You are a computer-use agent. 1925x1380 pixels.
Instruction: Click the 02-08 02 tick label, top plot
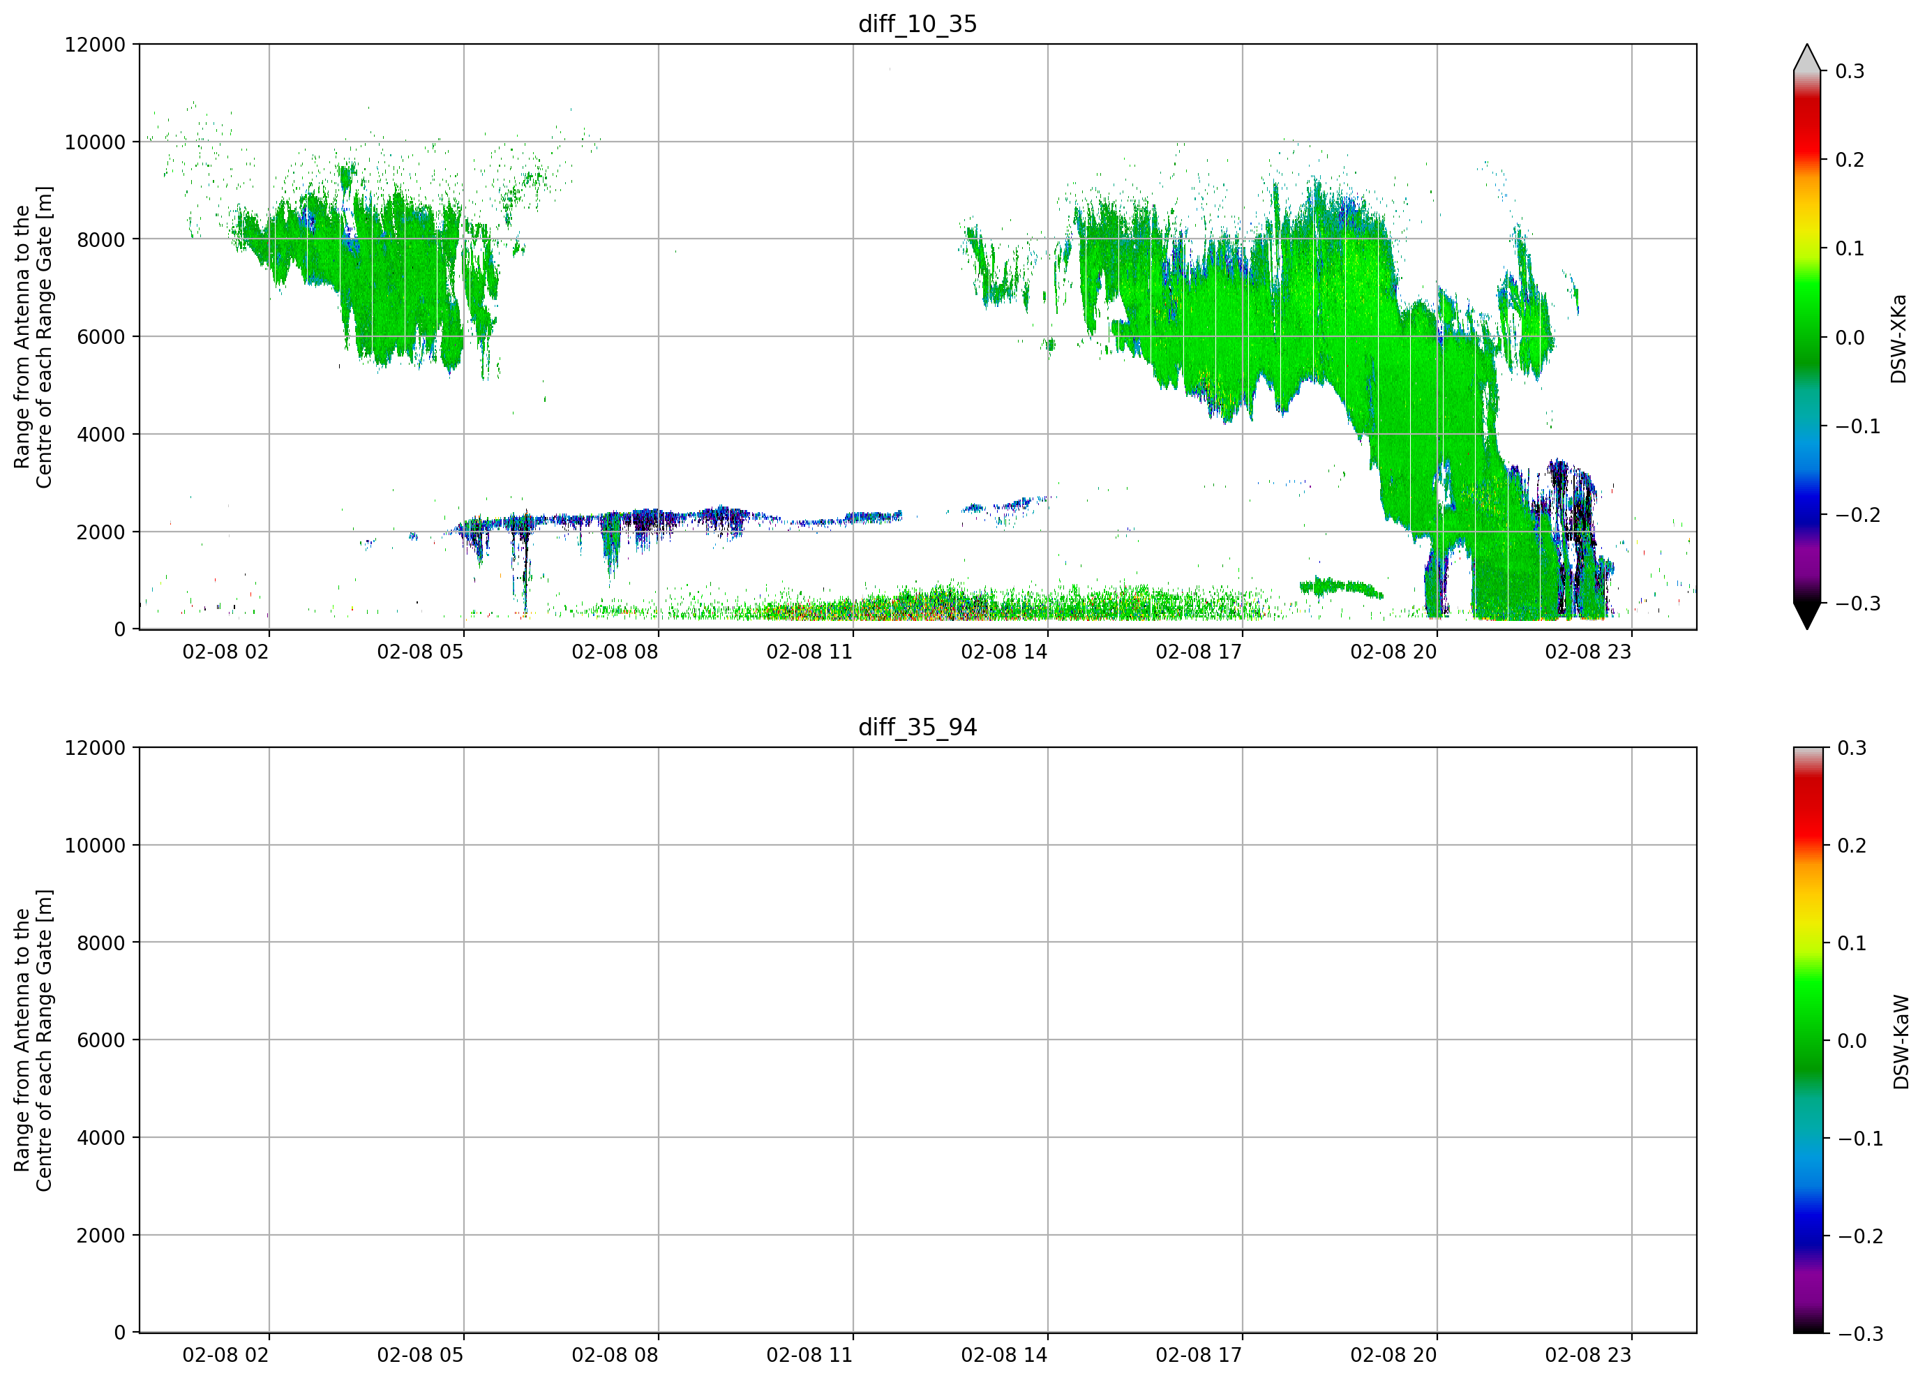pos(225,652)
